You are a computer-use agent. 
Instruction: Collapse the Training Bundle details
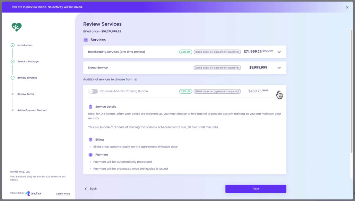click(x=279, y=91)
